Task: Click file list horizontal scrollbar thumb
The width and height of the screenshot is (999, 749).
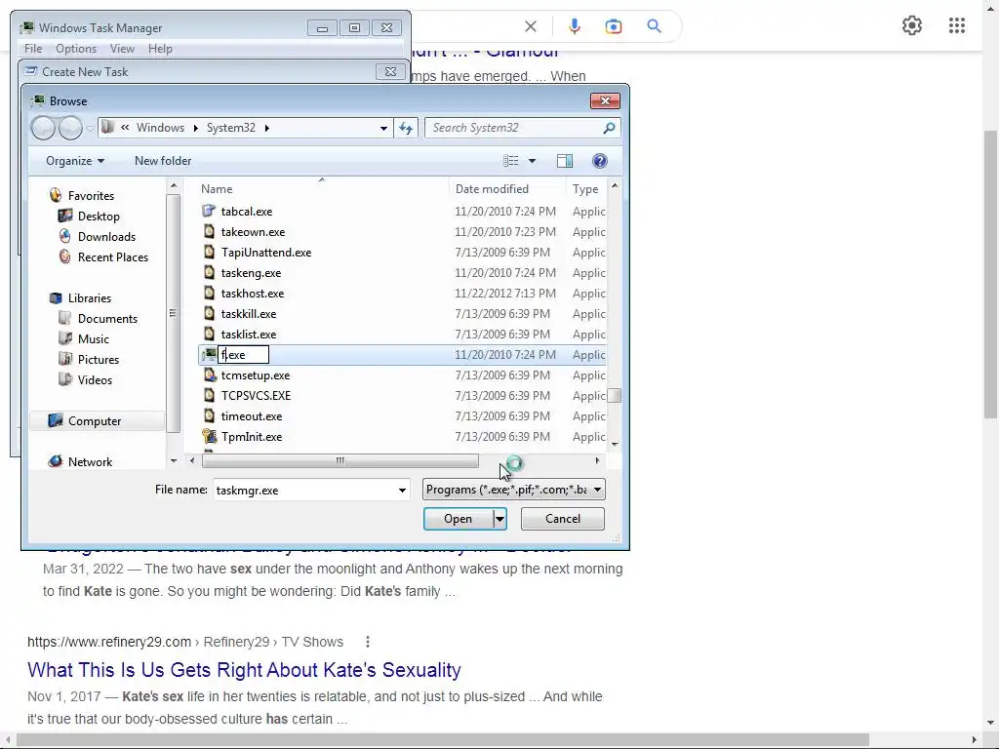Action: click(x=340, y=460)
